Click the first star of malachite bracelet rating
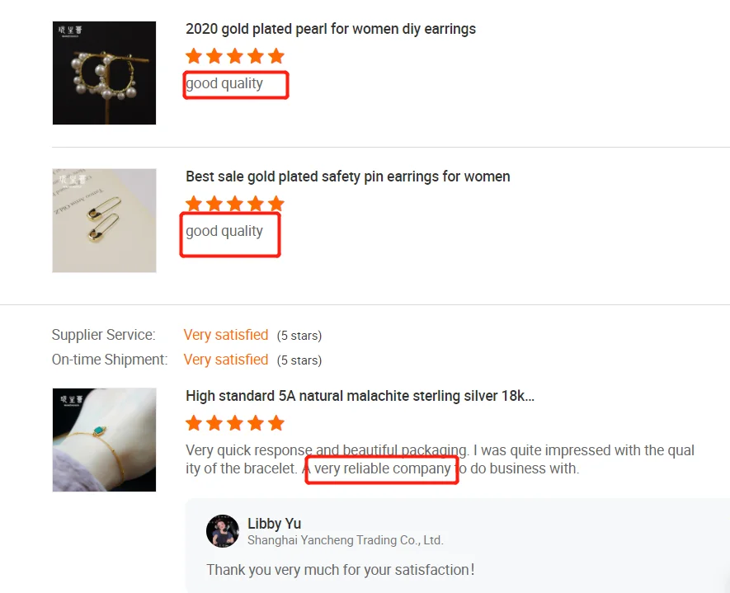The image size is (730, 593). pyautogui.click(x=194, y=423)
